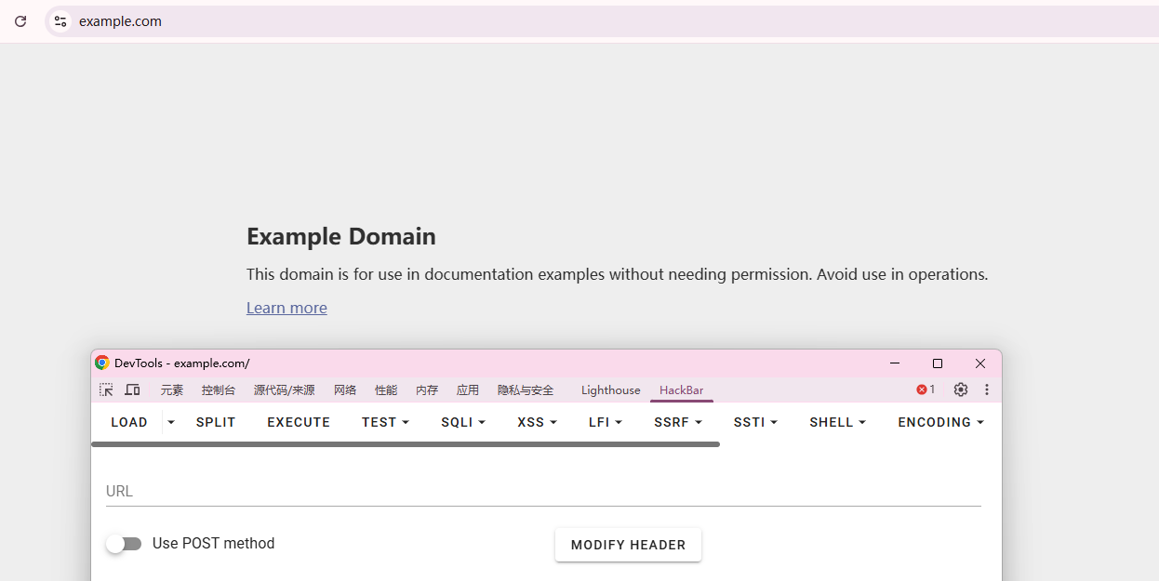Follow the Learn more link
Screen dimensions: 1159x581
point(286,308)
